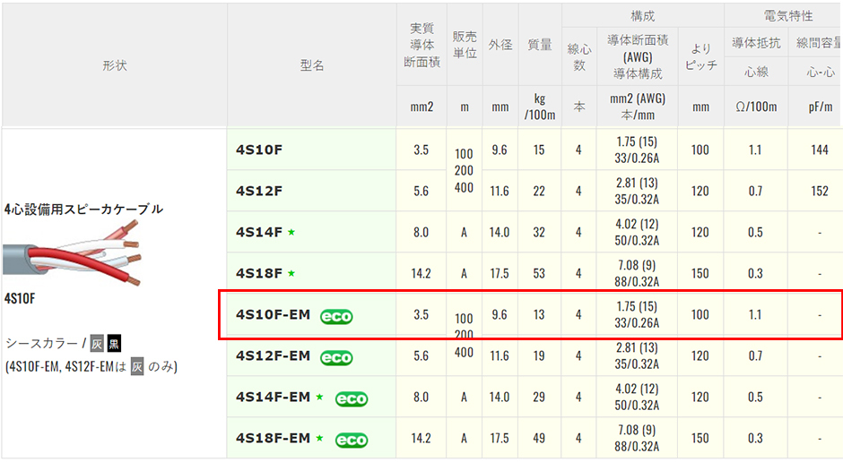Click the 14.2 cross-section value for 4S18F-EM
Image resolution: width=843 pixels, height=462 pixels.
421,439
